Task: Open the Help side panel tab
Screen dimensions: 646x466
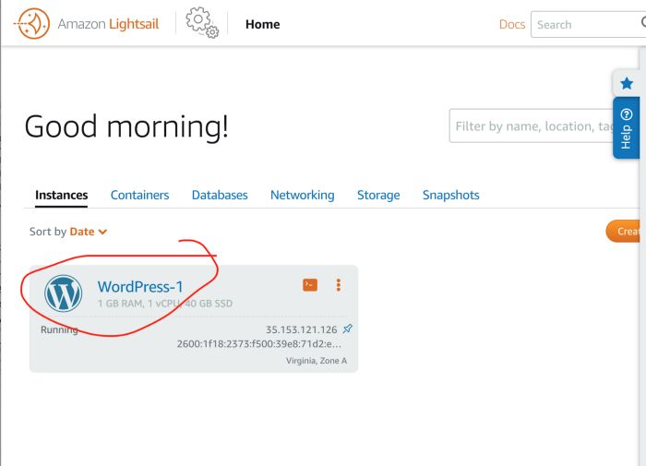Action: click(x=627, y=127)
